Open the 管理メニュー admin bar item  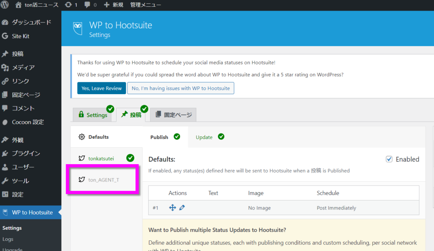point(146,5)
